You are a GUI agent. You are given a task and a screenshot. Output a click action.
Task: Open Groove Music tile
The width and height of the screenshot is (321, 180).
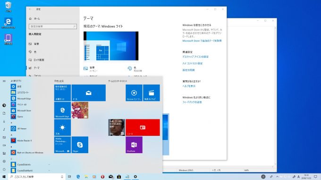pyautogui.click(x=134, y=93)
